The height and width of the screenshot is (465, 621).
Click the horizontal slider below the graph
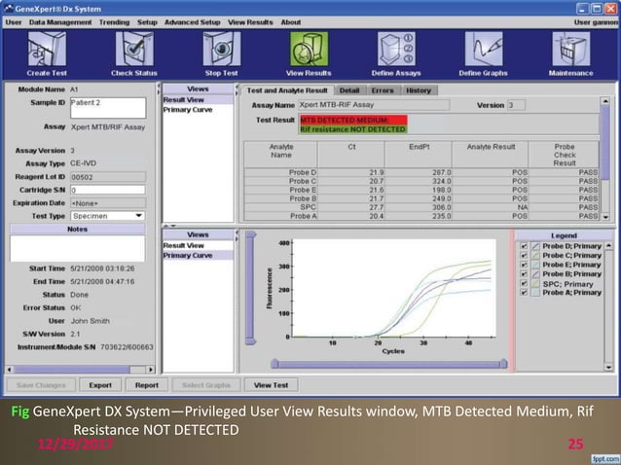point(389,364)
